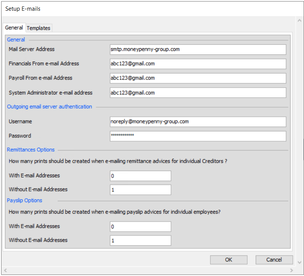Click Payslip Without E-mail Addresses count field
The width and height of the screenshot is (304, 276).
140,240
